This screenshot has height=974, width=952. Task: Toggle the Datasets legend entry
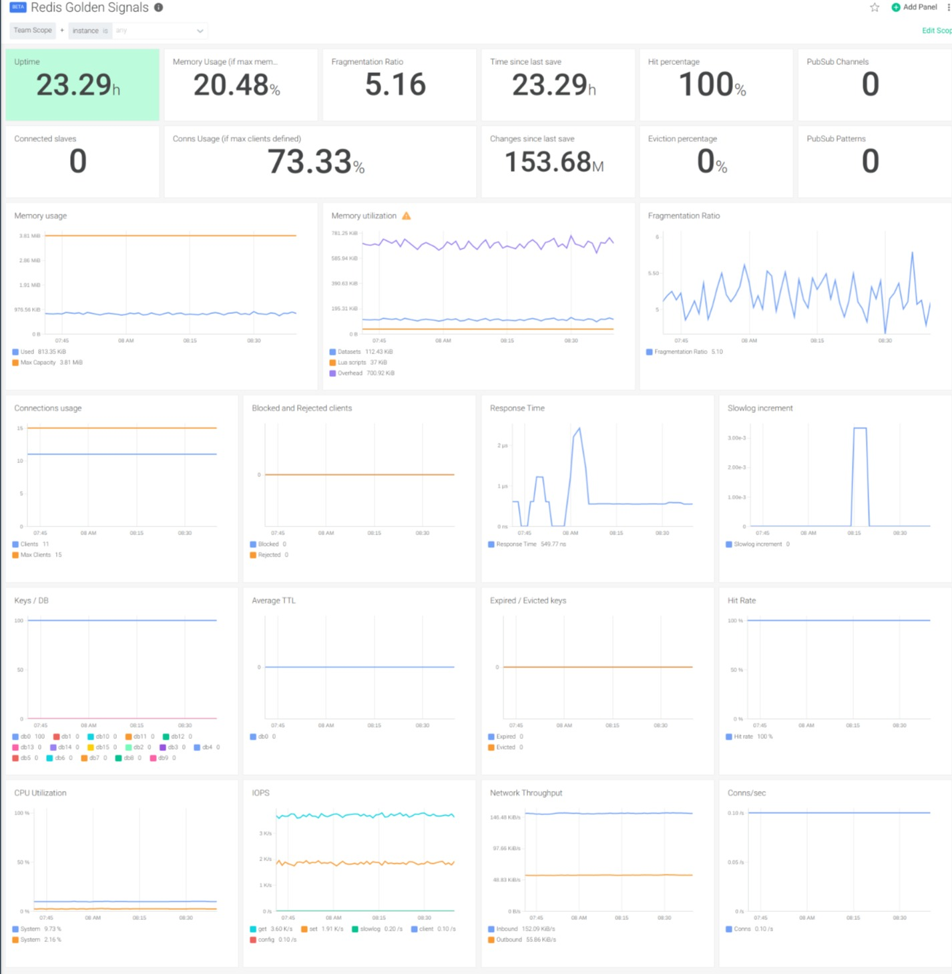[x=361, y=351]
